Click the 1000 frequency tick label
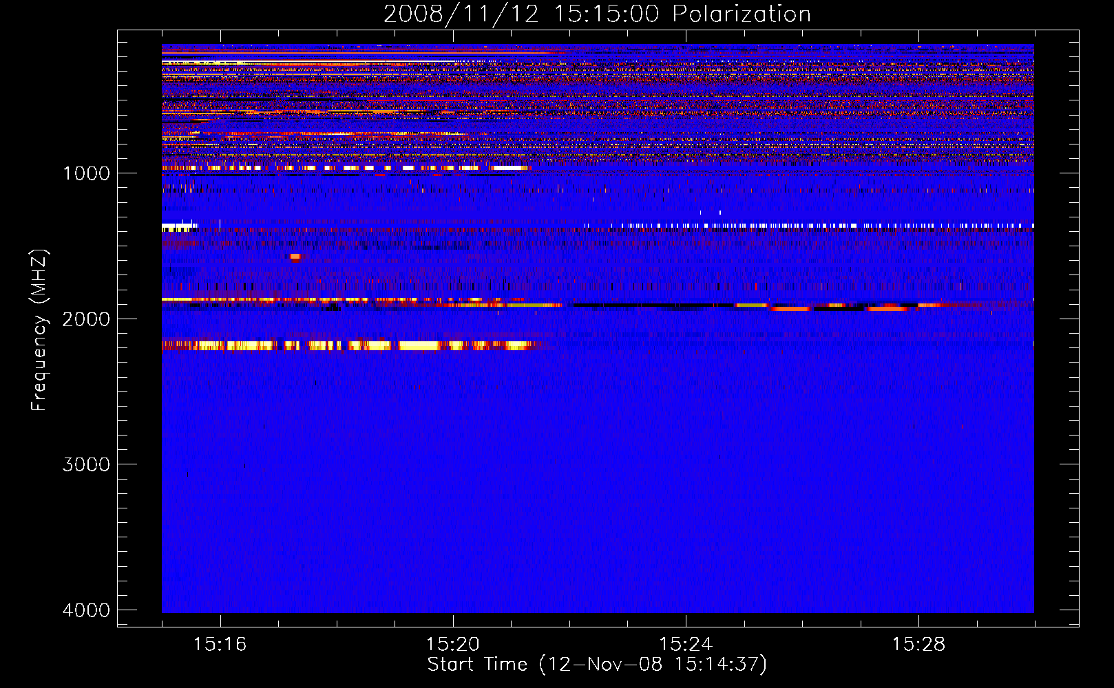1114x688 pixels. [86, 173]
